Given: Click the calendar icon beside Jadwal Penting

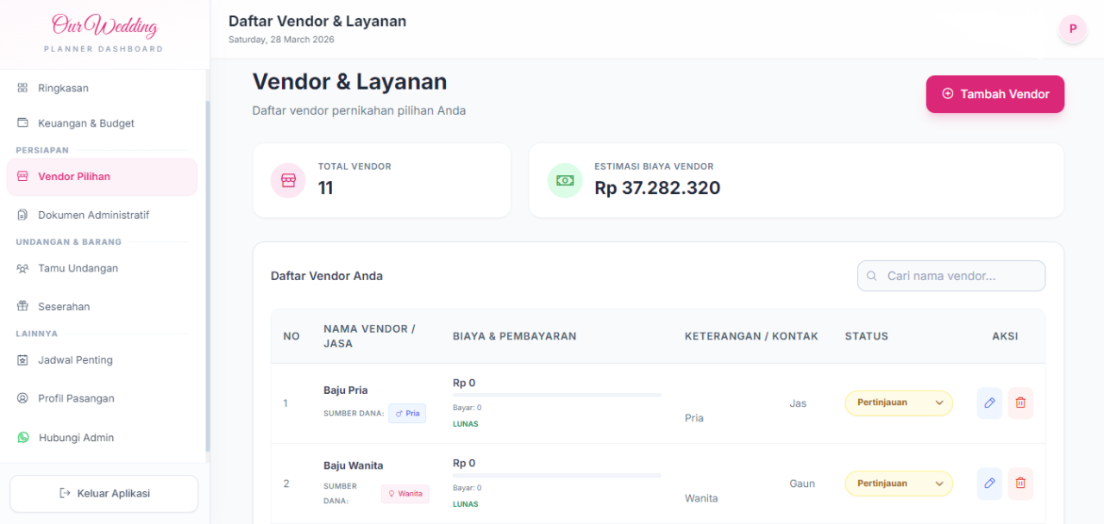Looking at the screenshot, I should point(21,359).
